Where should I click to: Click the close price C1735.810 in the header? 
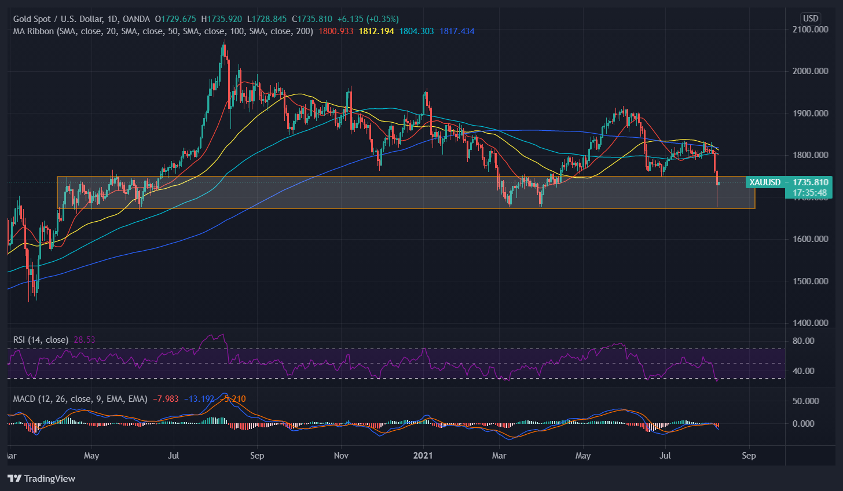click(x=312, y=19)
